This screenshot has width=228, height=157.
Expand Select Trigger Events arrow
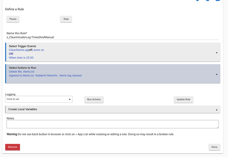pyautogui.click(x=217, y=53)
